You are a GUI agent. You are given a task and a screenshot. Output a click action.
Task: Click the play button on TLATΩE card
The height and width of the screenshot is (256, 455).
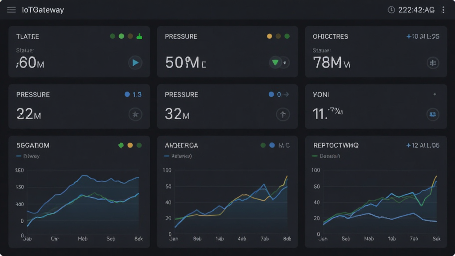point(135,63)
